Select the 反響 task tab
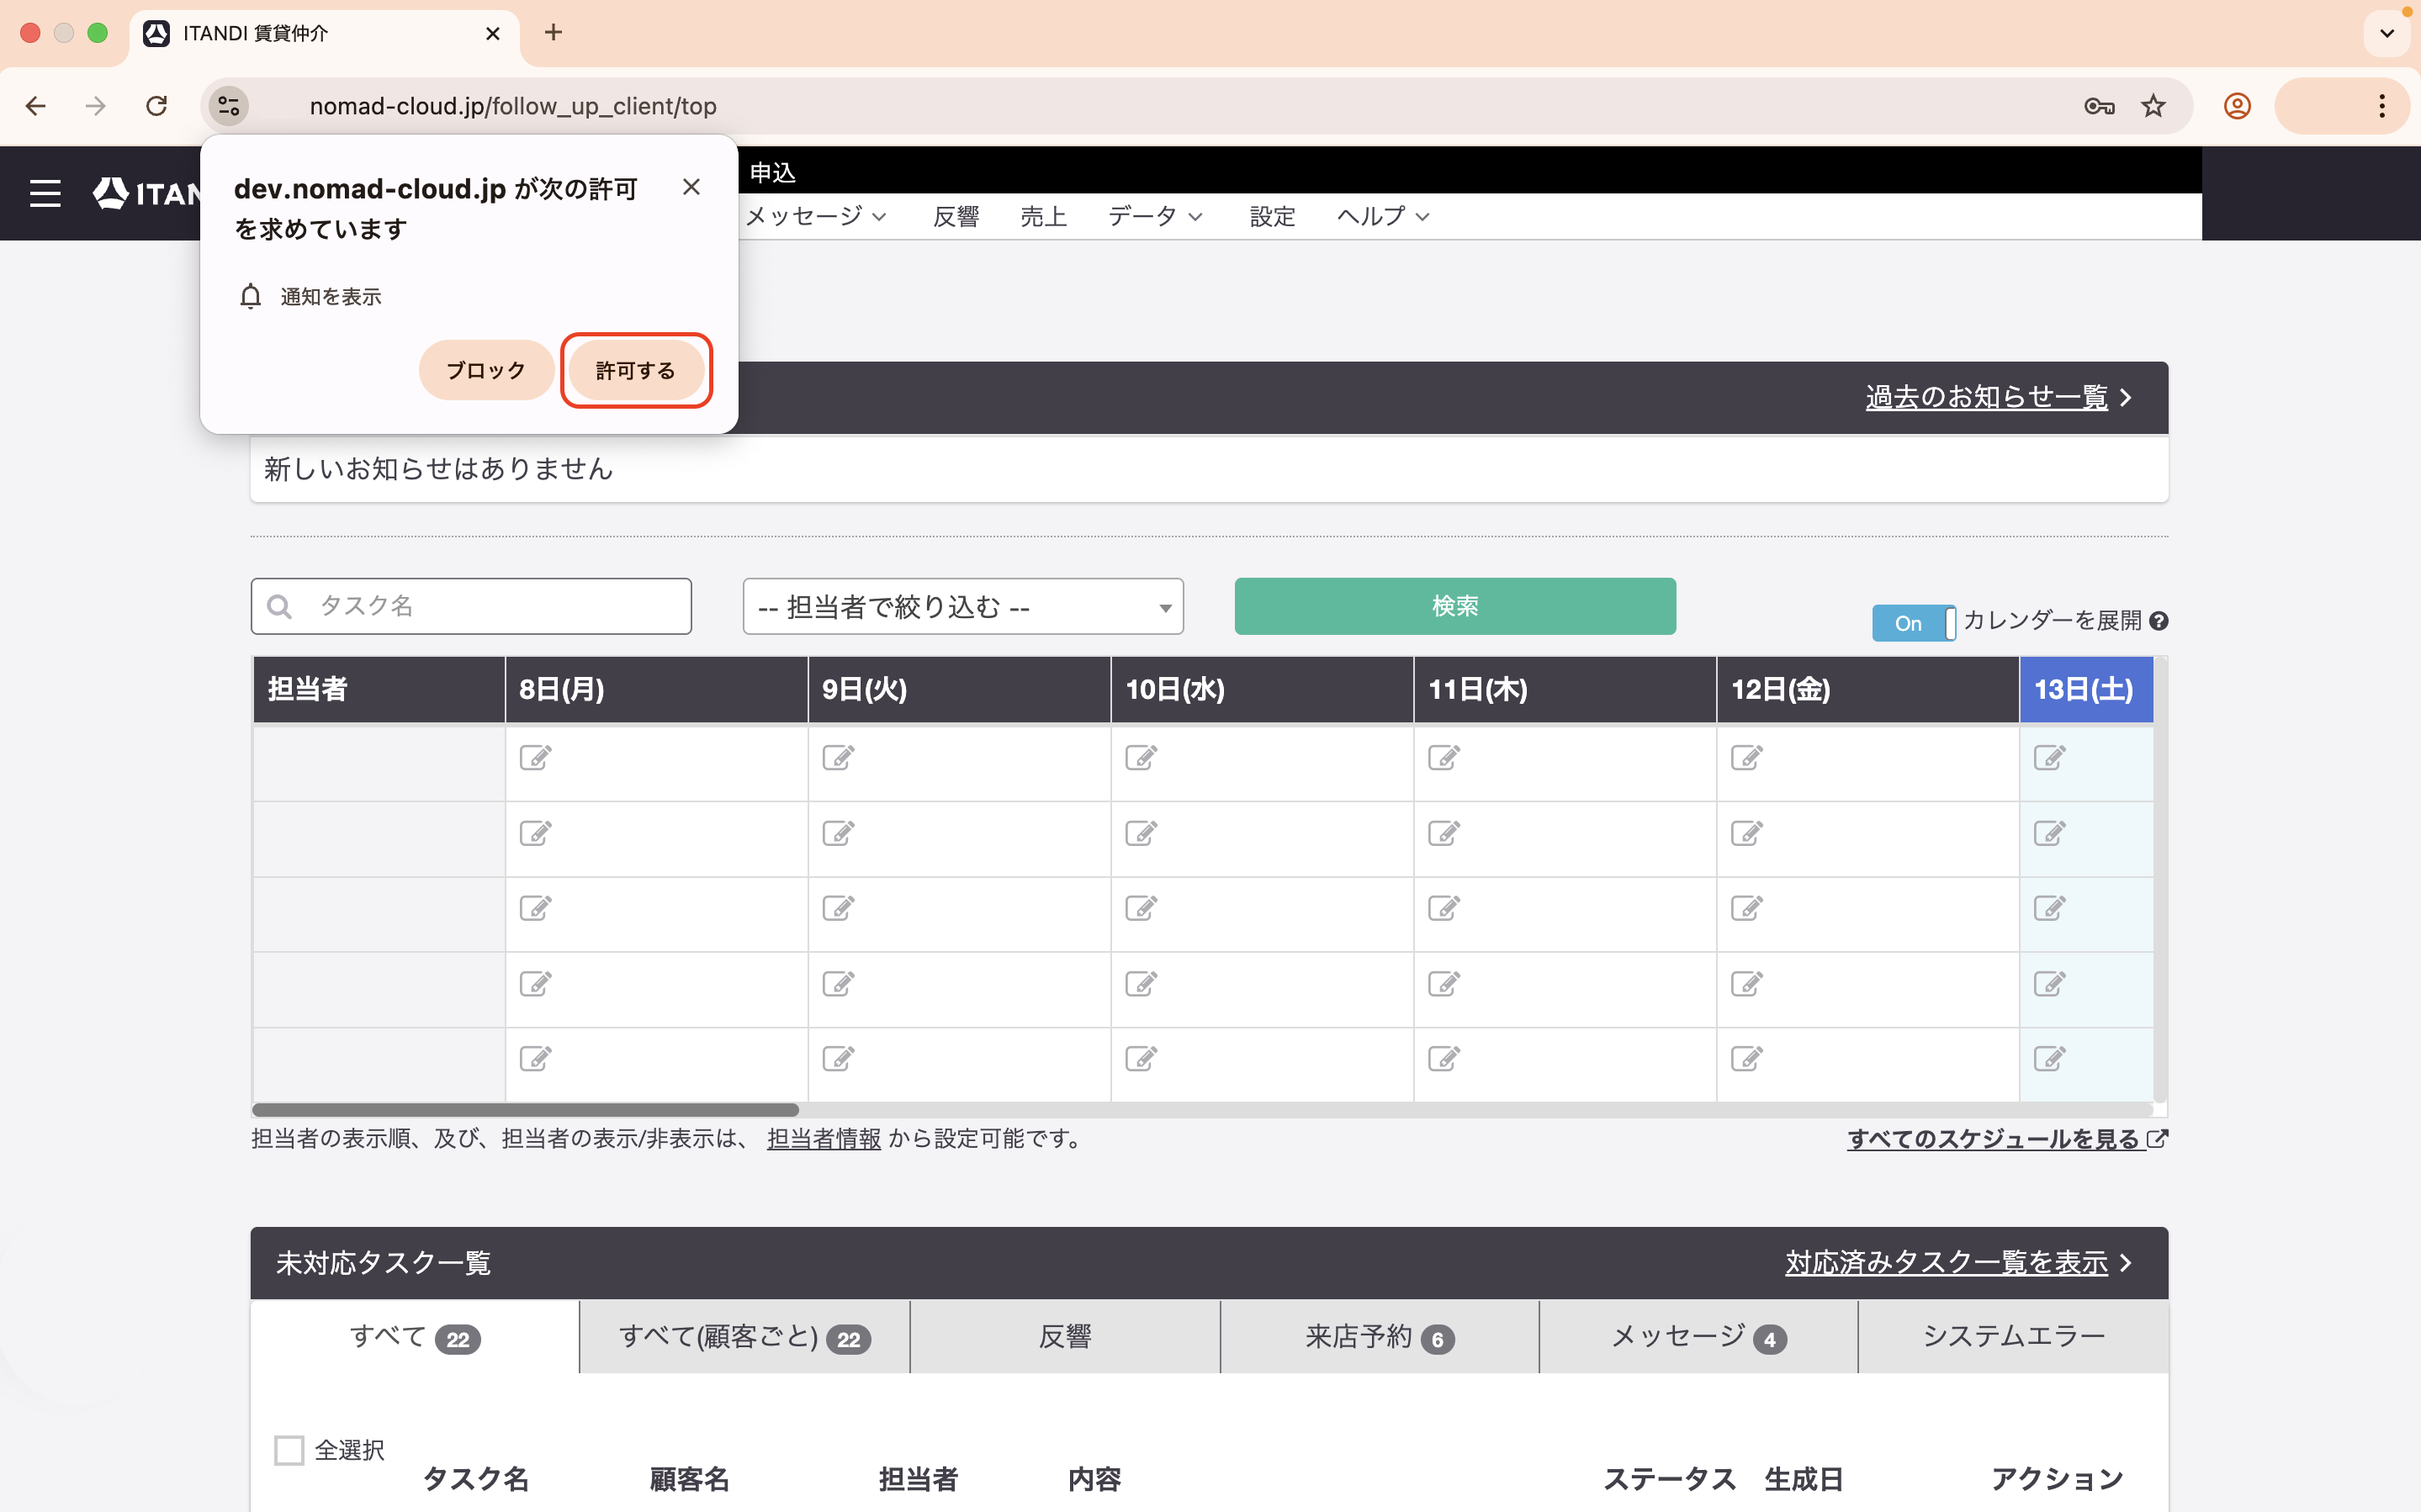This screenshot has width=2421, height=1512. pos(1065,1337)
